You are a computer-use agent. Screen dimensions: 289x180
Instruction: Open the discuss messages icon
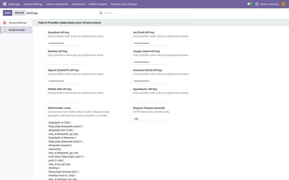(x=249, y=4)
